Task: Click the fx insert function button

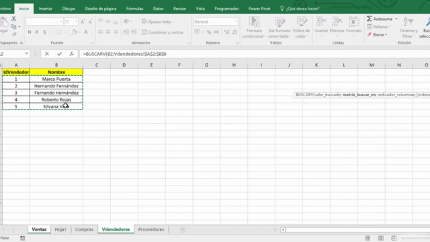Action: [x=72, y=54]
